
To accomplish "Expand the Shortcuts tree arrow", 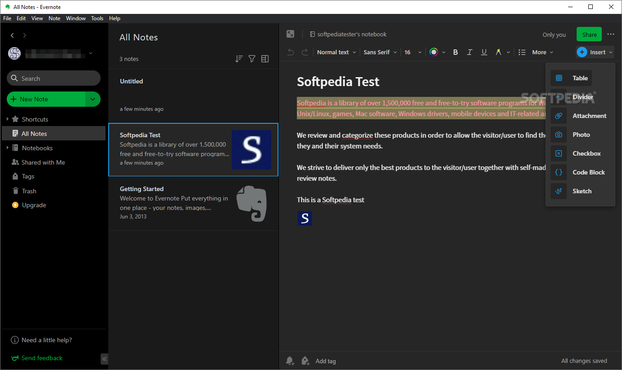I will pyautogui.click(x=7, y=119).
